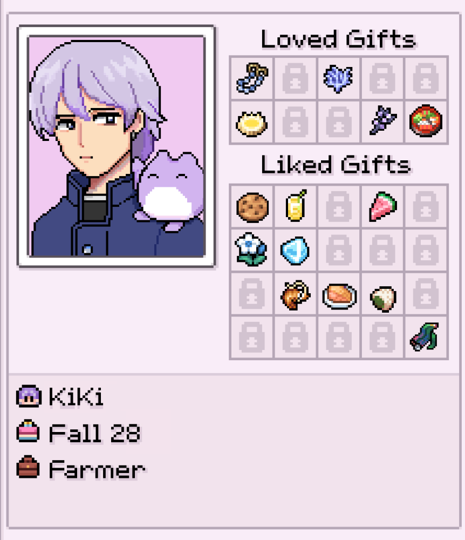Click the lemonade glass liked gift
Viewport: 465px width, 540px height.
point(296,205)
